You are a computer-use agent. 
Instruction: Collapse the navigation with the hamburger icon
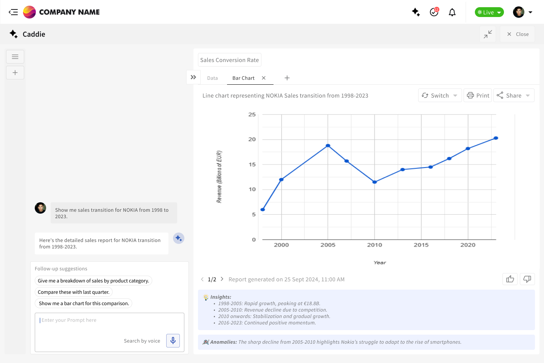click(x=13, y=12)
